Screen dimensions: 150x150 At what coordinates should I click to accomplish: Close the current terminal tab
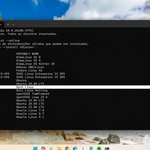point(1,24)
